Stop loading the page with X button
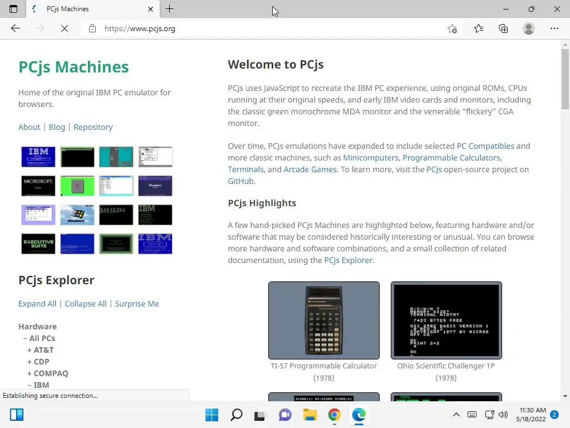 point(65,28)
